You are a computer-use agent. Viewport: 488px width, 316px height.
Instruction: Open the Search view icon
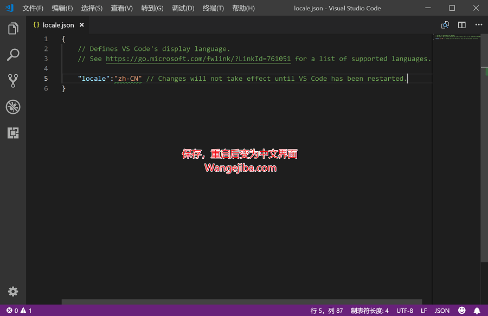[x=13, y=55]
